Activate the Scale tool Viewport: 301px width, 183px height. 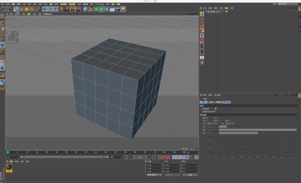(26, 9)
